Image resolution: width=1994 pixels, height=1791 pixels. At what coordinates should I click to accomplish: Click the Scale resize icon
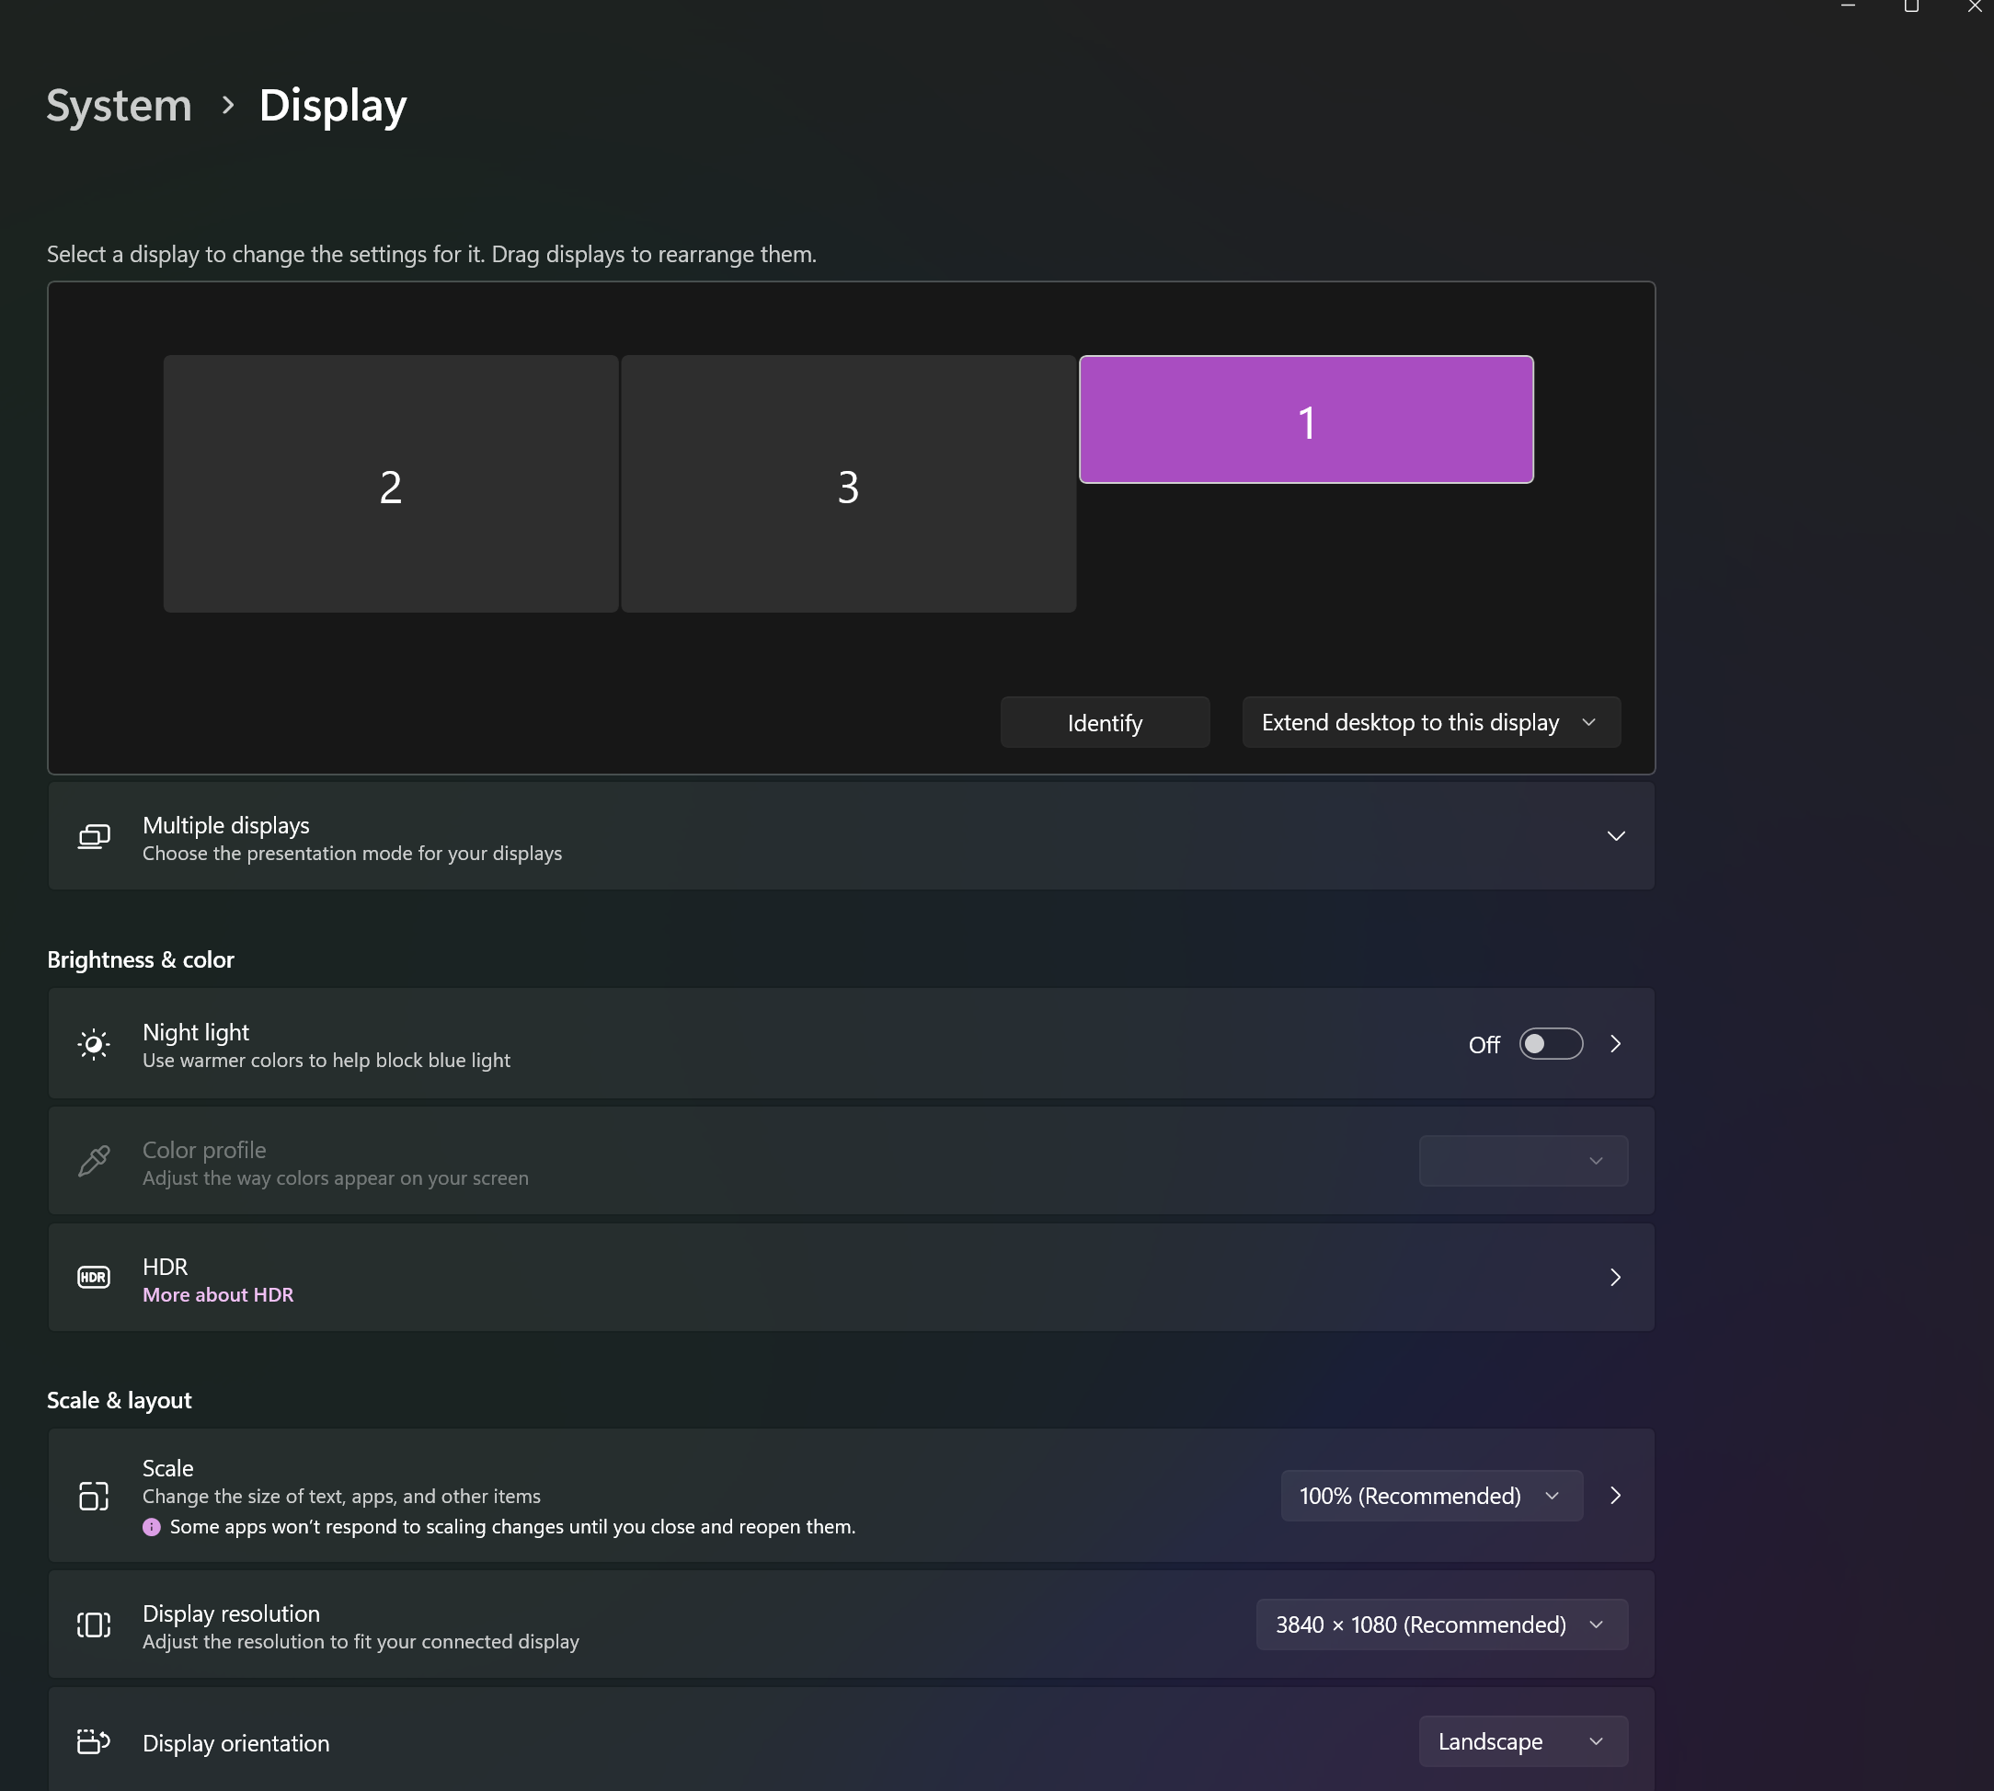point(94,1496)
